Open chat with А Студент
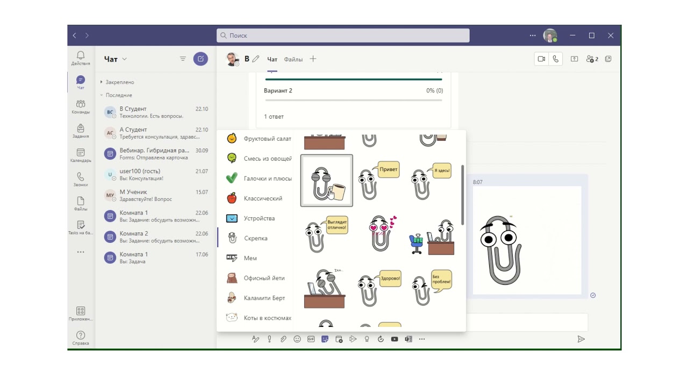Image resolution: width=688 pixels, height=387 pixels. point(155,133)
